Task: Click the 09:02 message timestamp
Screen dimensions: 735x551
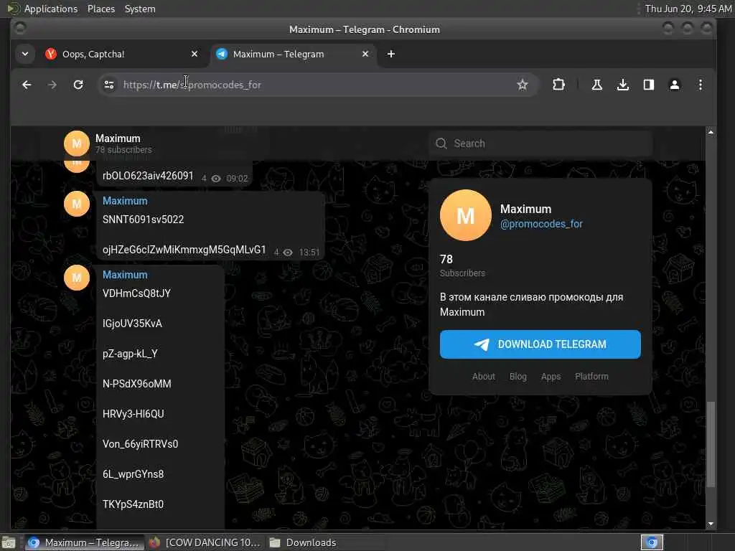Action: coord(237,179)
